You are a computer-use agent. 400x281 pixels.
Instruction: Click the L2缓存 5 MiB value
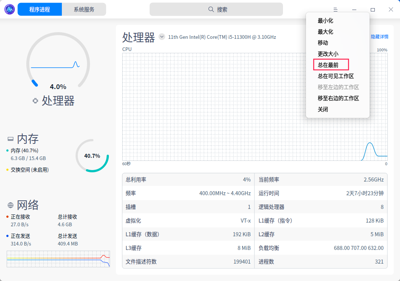click(x=377, y=234)
